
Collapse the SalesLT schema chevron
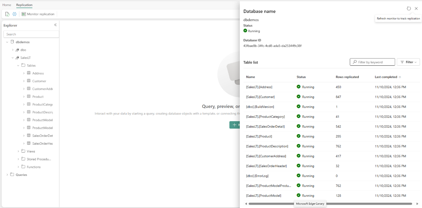pyautogui.click(x=13, y=58)
